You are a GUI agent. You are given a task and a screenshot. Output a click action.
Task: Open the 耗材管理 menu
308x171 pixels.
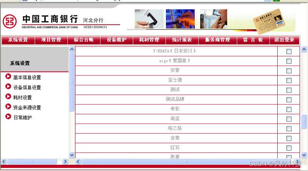pyautogui.click(x=149, y=40)
